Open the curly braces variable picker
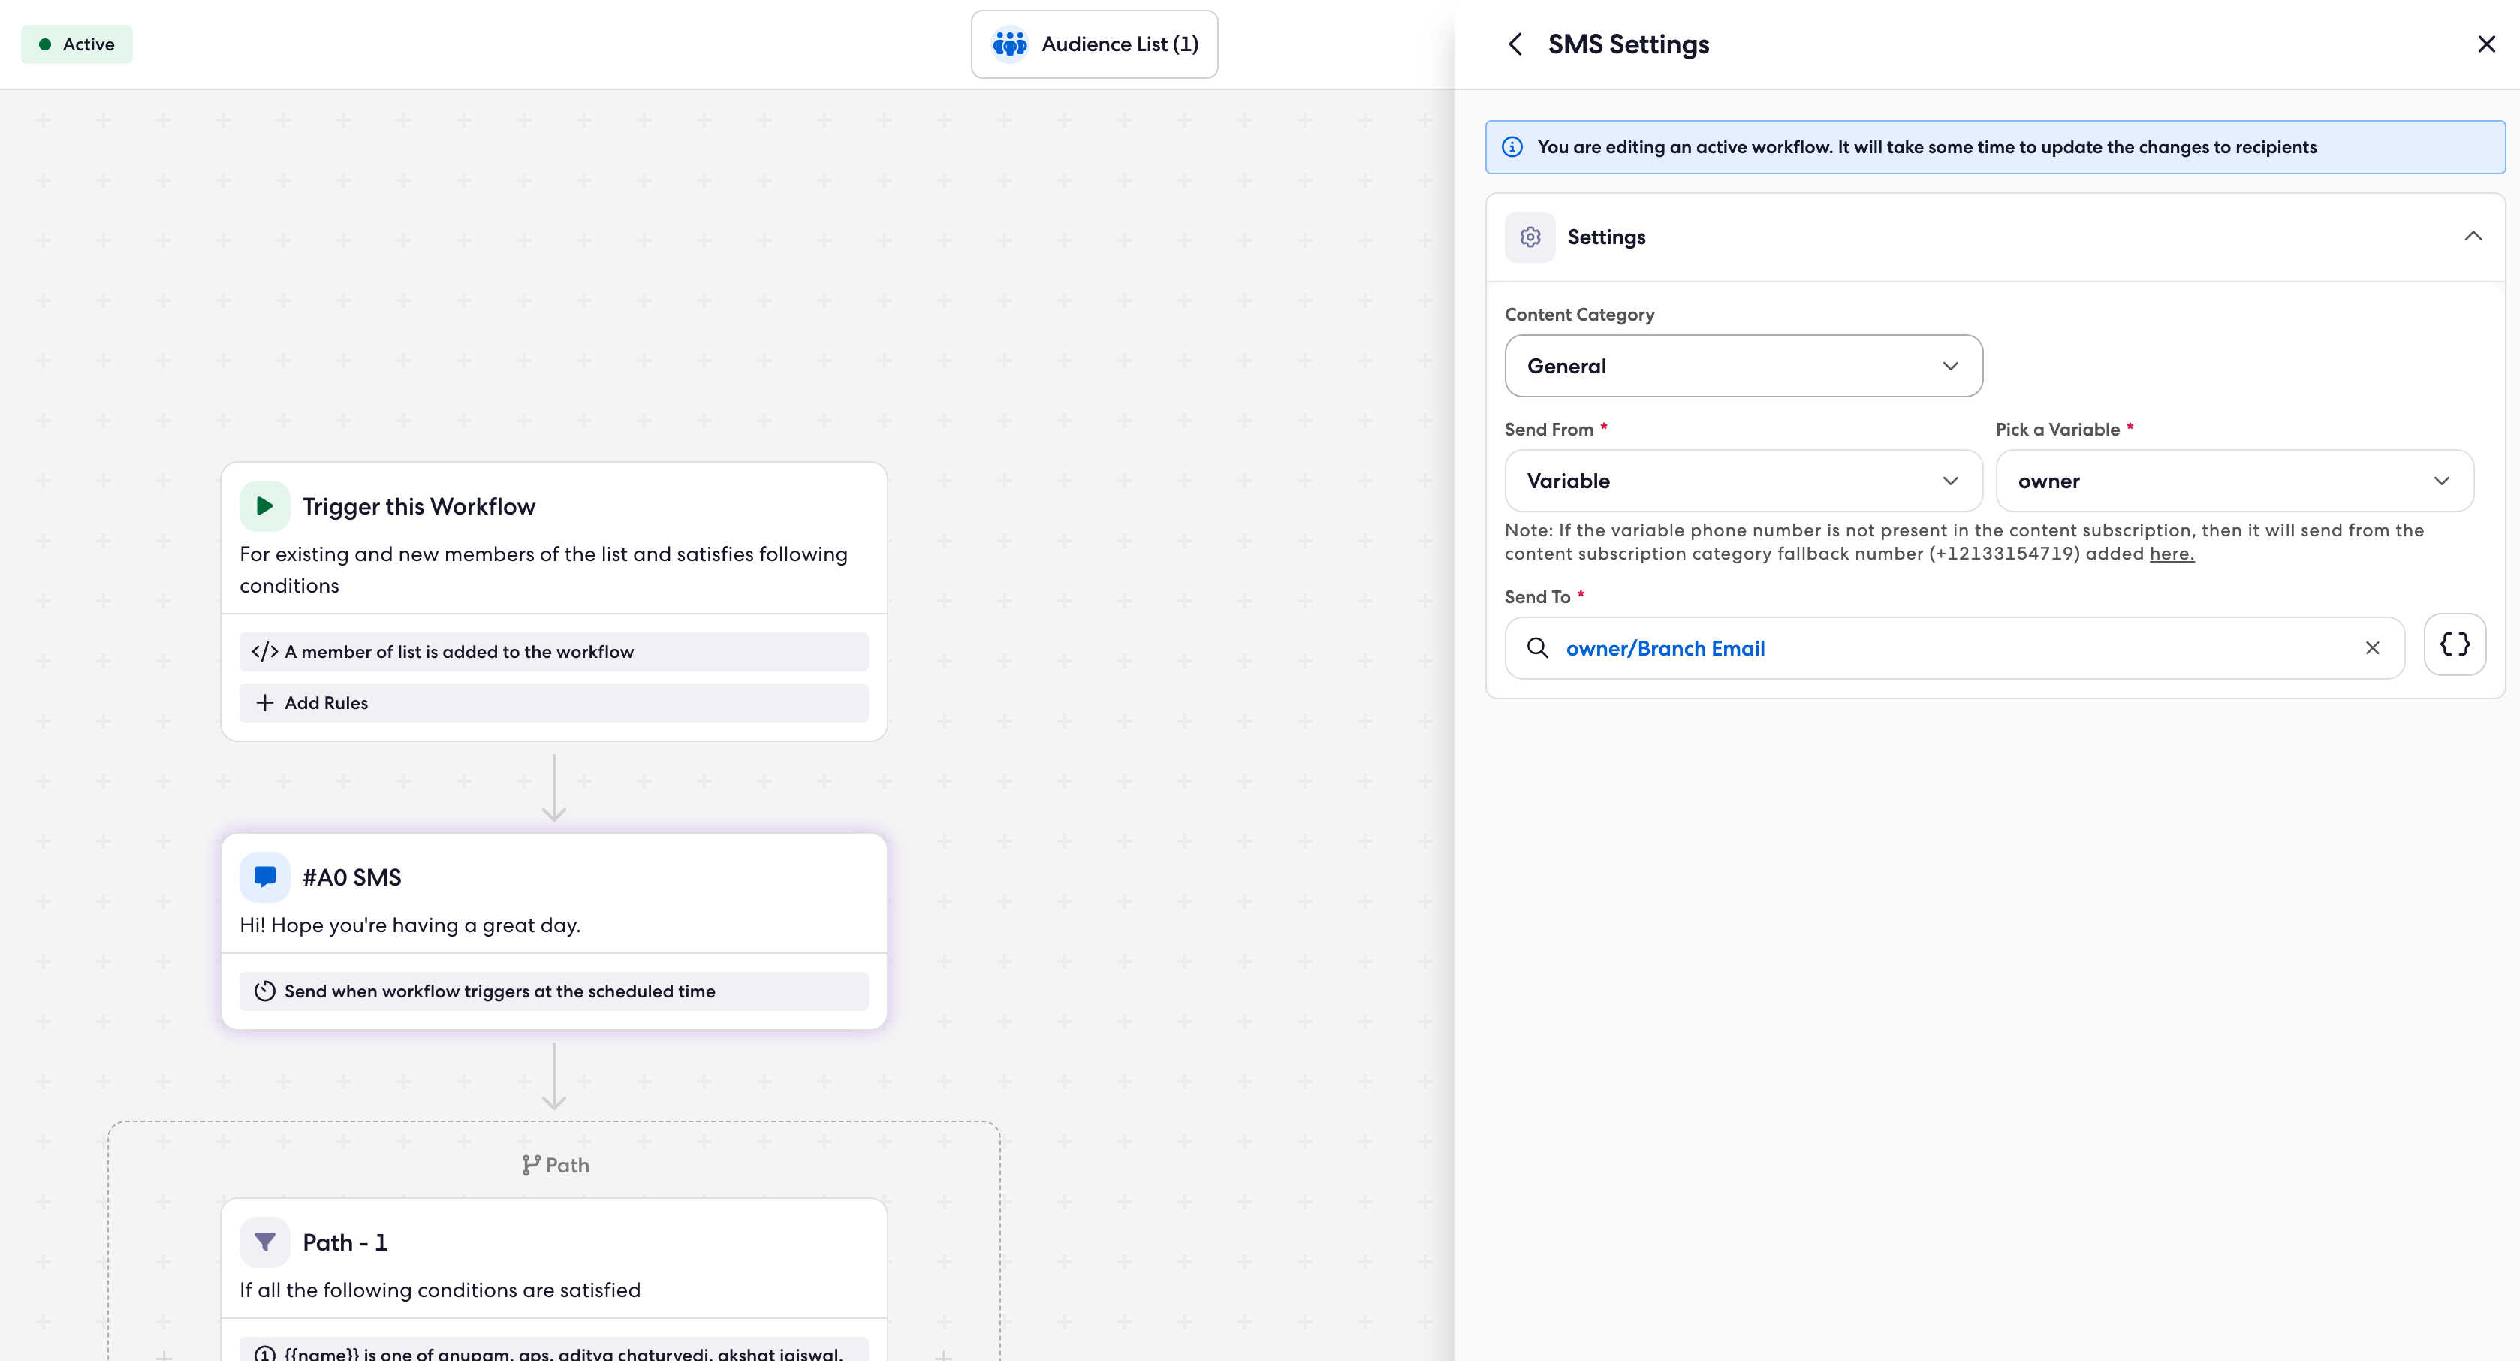Screen dimensions: 2520x1361 click(x=2455, y=644)
